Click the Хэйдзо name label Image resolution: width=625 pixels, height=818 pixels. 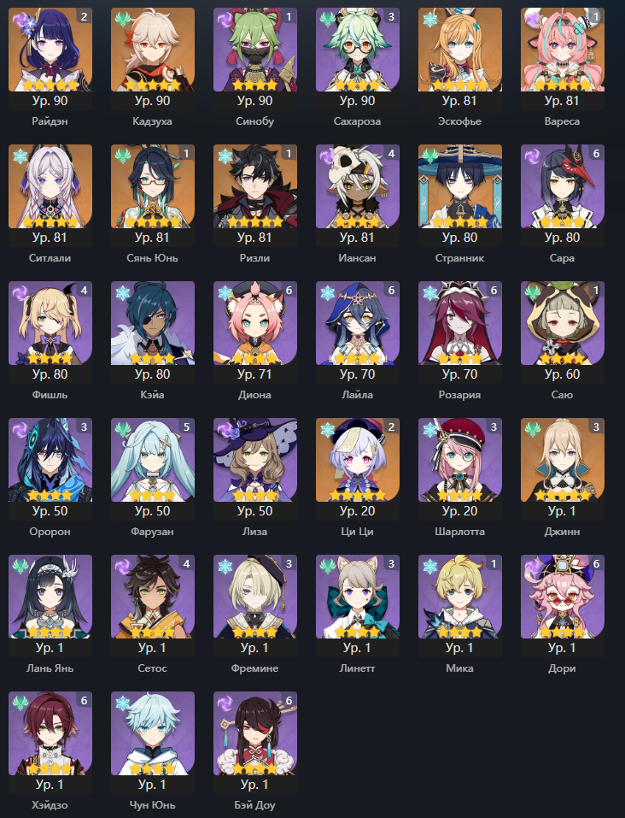pyautogui.click(x=50, y=805)
